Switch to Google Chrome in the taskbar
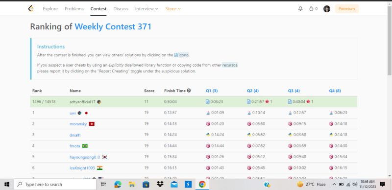 (202, 184)
